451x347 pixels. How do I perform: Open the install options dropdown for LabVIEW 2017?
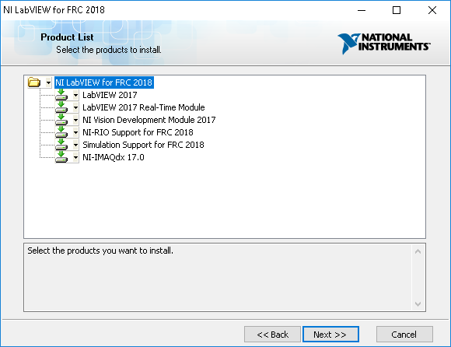[x=75, y=95]
